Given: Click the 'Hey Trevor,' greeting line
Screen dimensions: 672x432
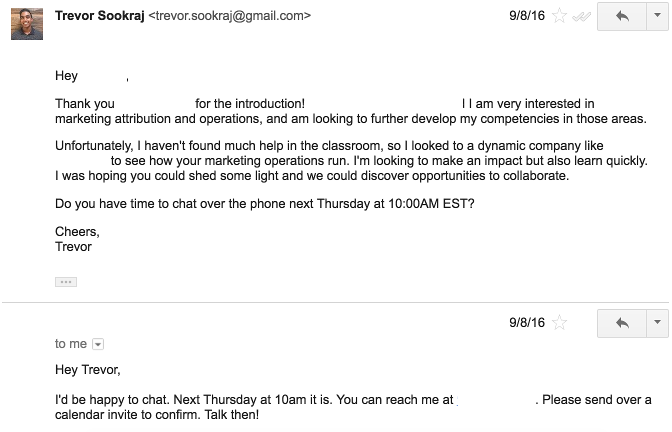Looking at the screenshot, I should click(87, 369).
